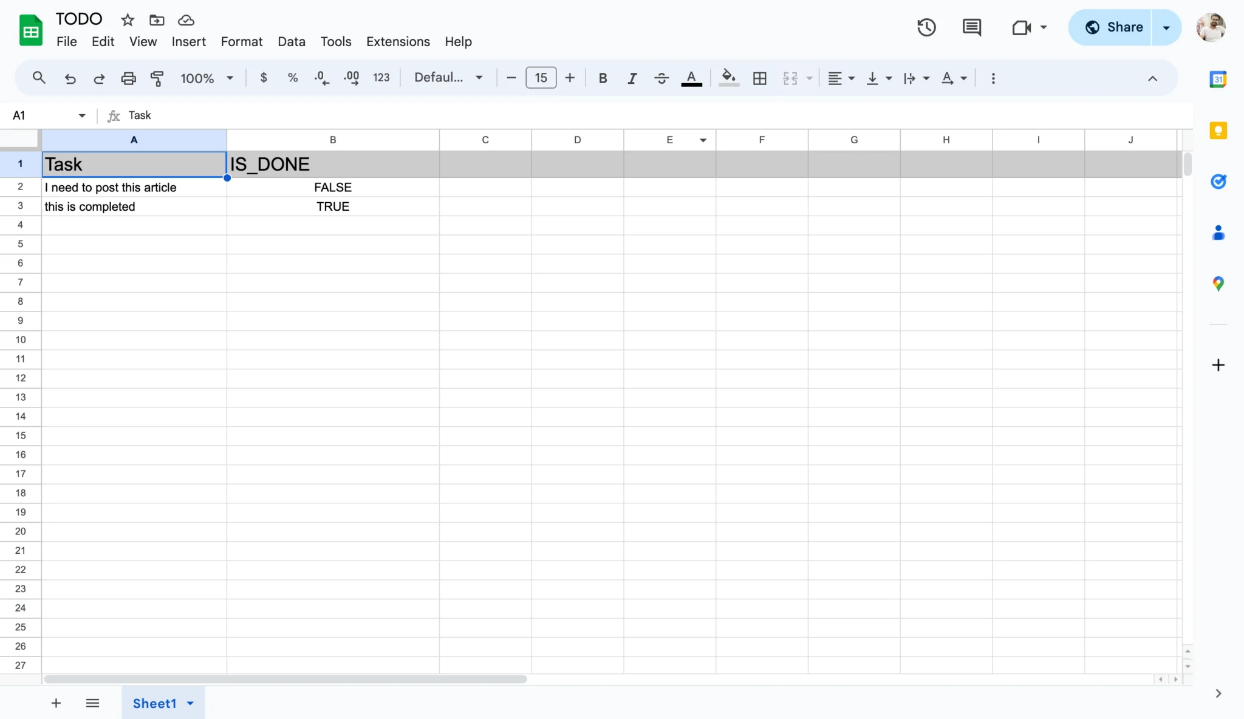
Task: Open Google Tasks from the side panel
Action: point(1218,182)
